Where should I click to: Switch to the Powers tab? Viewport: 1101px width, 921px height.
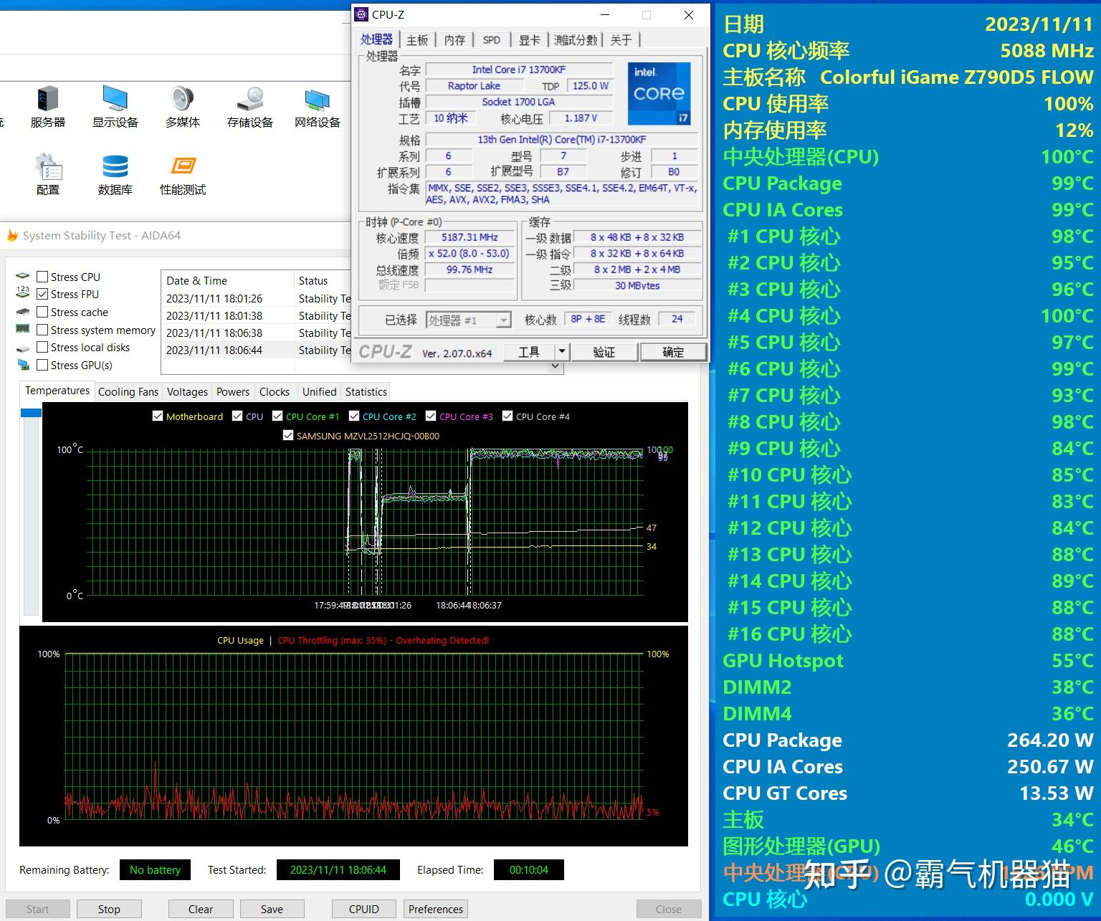point(233,391)
